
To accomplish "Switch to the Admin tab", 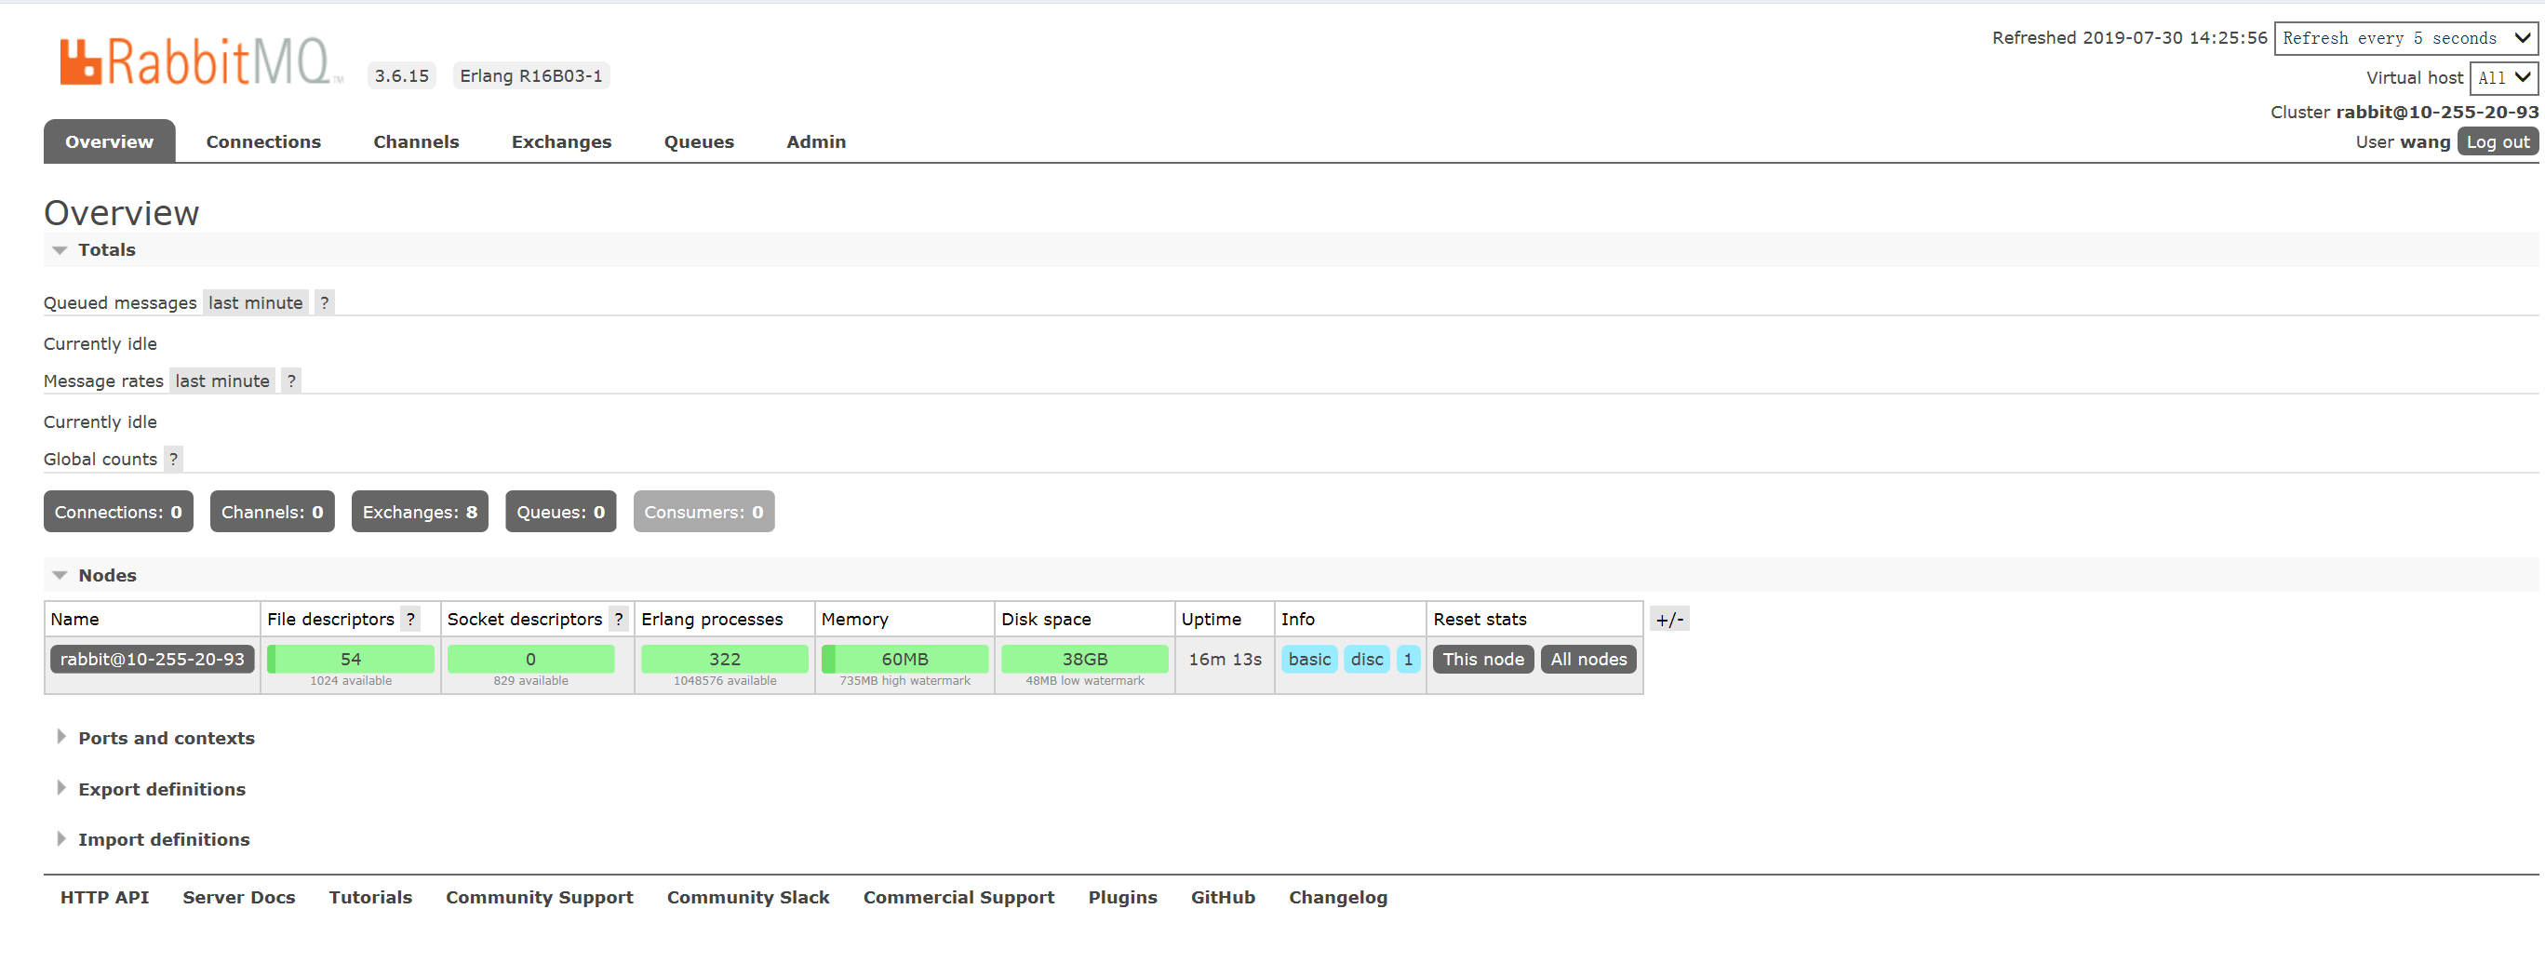I will (x=816, y=141).
